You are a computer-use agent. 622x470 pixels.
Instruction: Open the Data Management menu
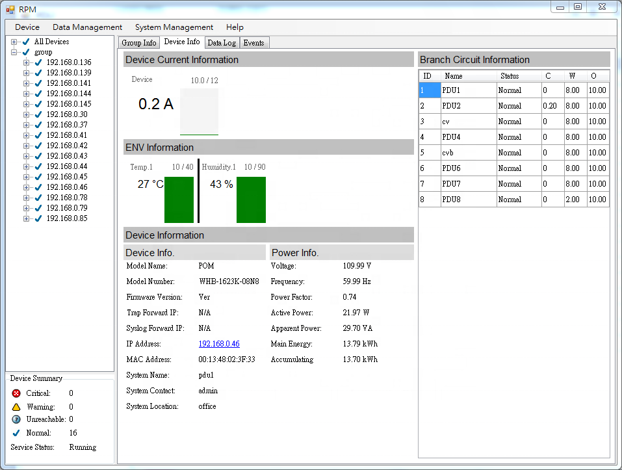87,27
